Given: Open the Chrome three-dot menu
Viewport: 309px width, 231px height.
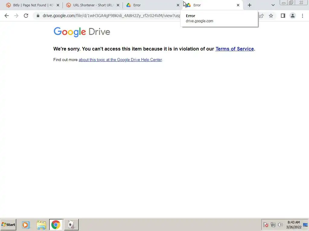Looking at the screenshot, I should (x=302, y=16).
